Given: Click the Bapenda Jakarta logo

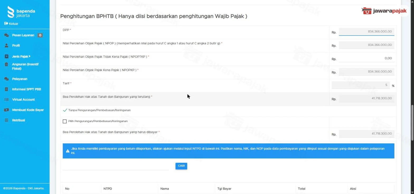Looking at the screenshot, I should pos(21,12).
